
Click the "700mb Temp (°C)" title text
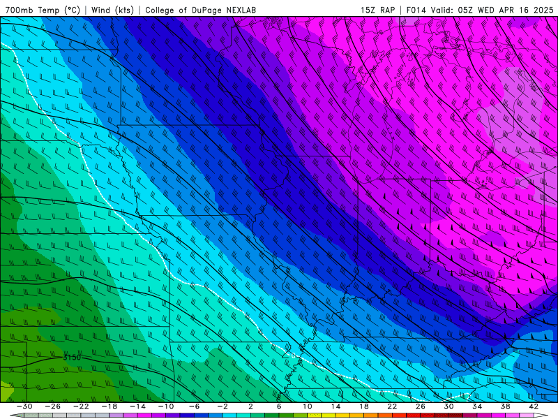[43, 10]
